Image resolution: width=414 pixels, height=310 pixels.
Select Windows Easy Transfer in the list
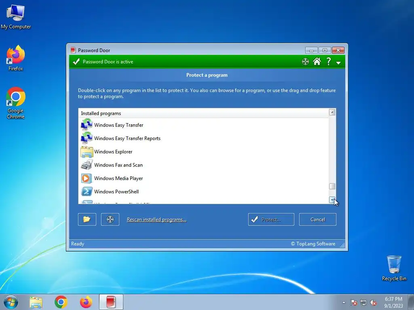point(204,125)
